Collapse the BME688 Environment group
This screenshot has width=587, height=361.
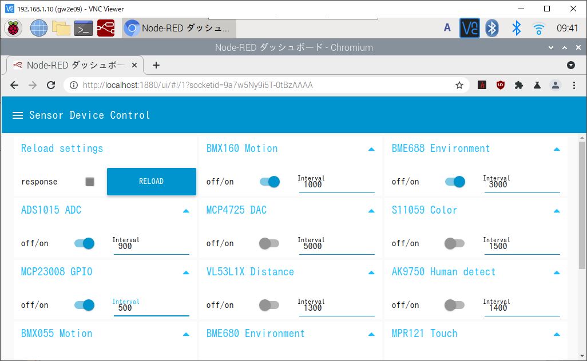[557, 149]
